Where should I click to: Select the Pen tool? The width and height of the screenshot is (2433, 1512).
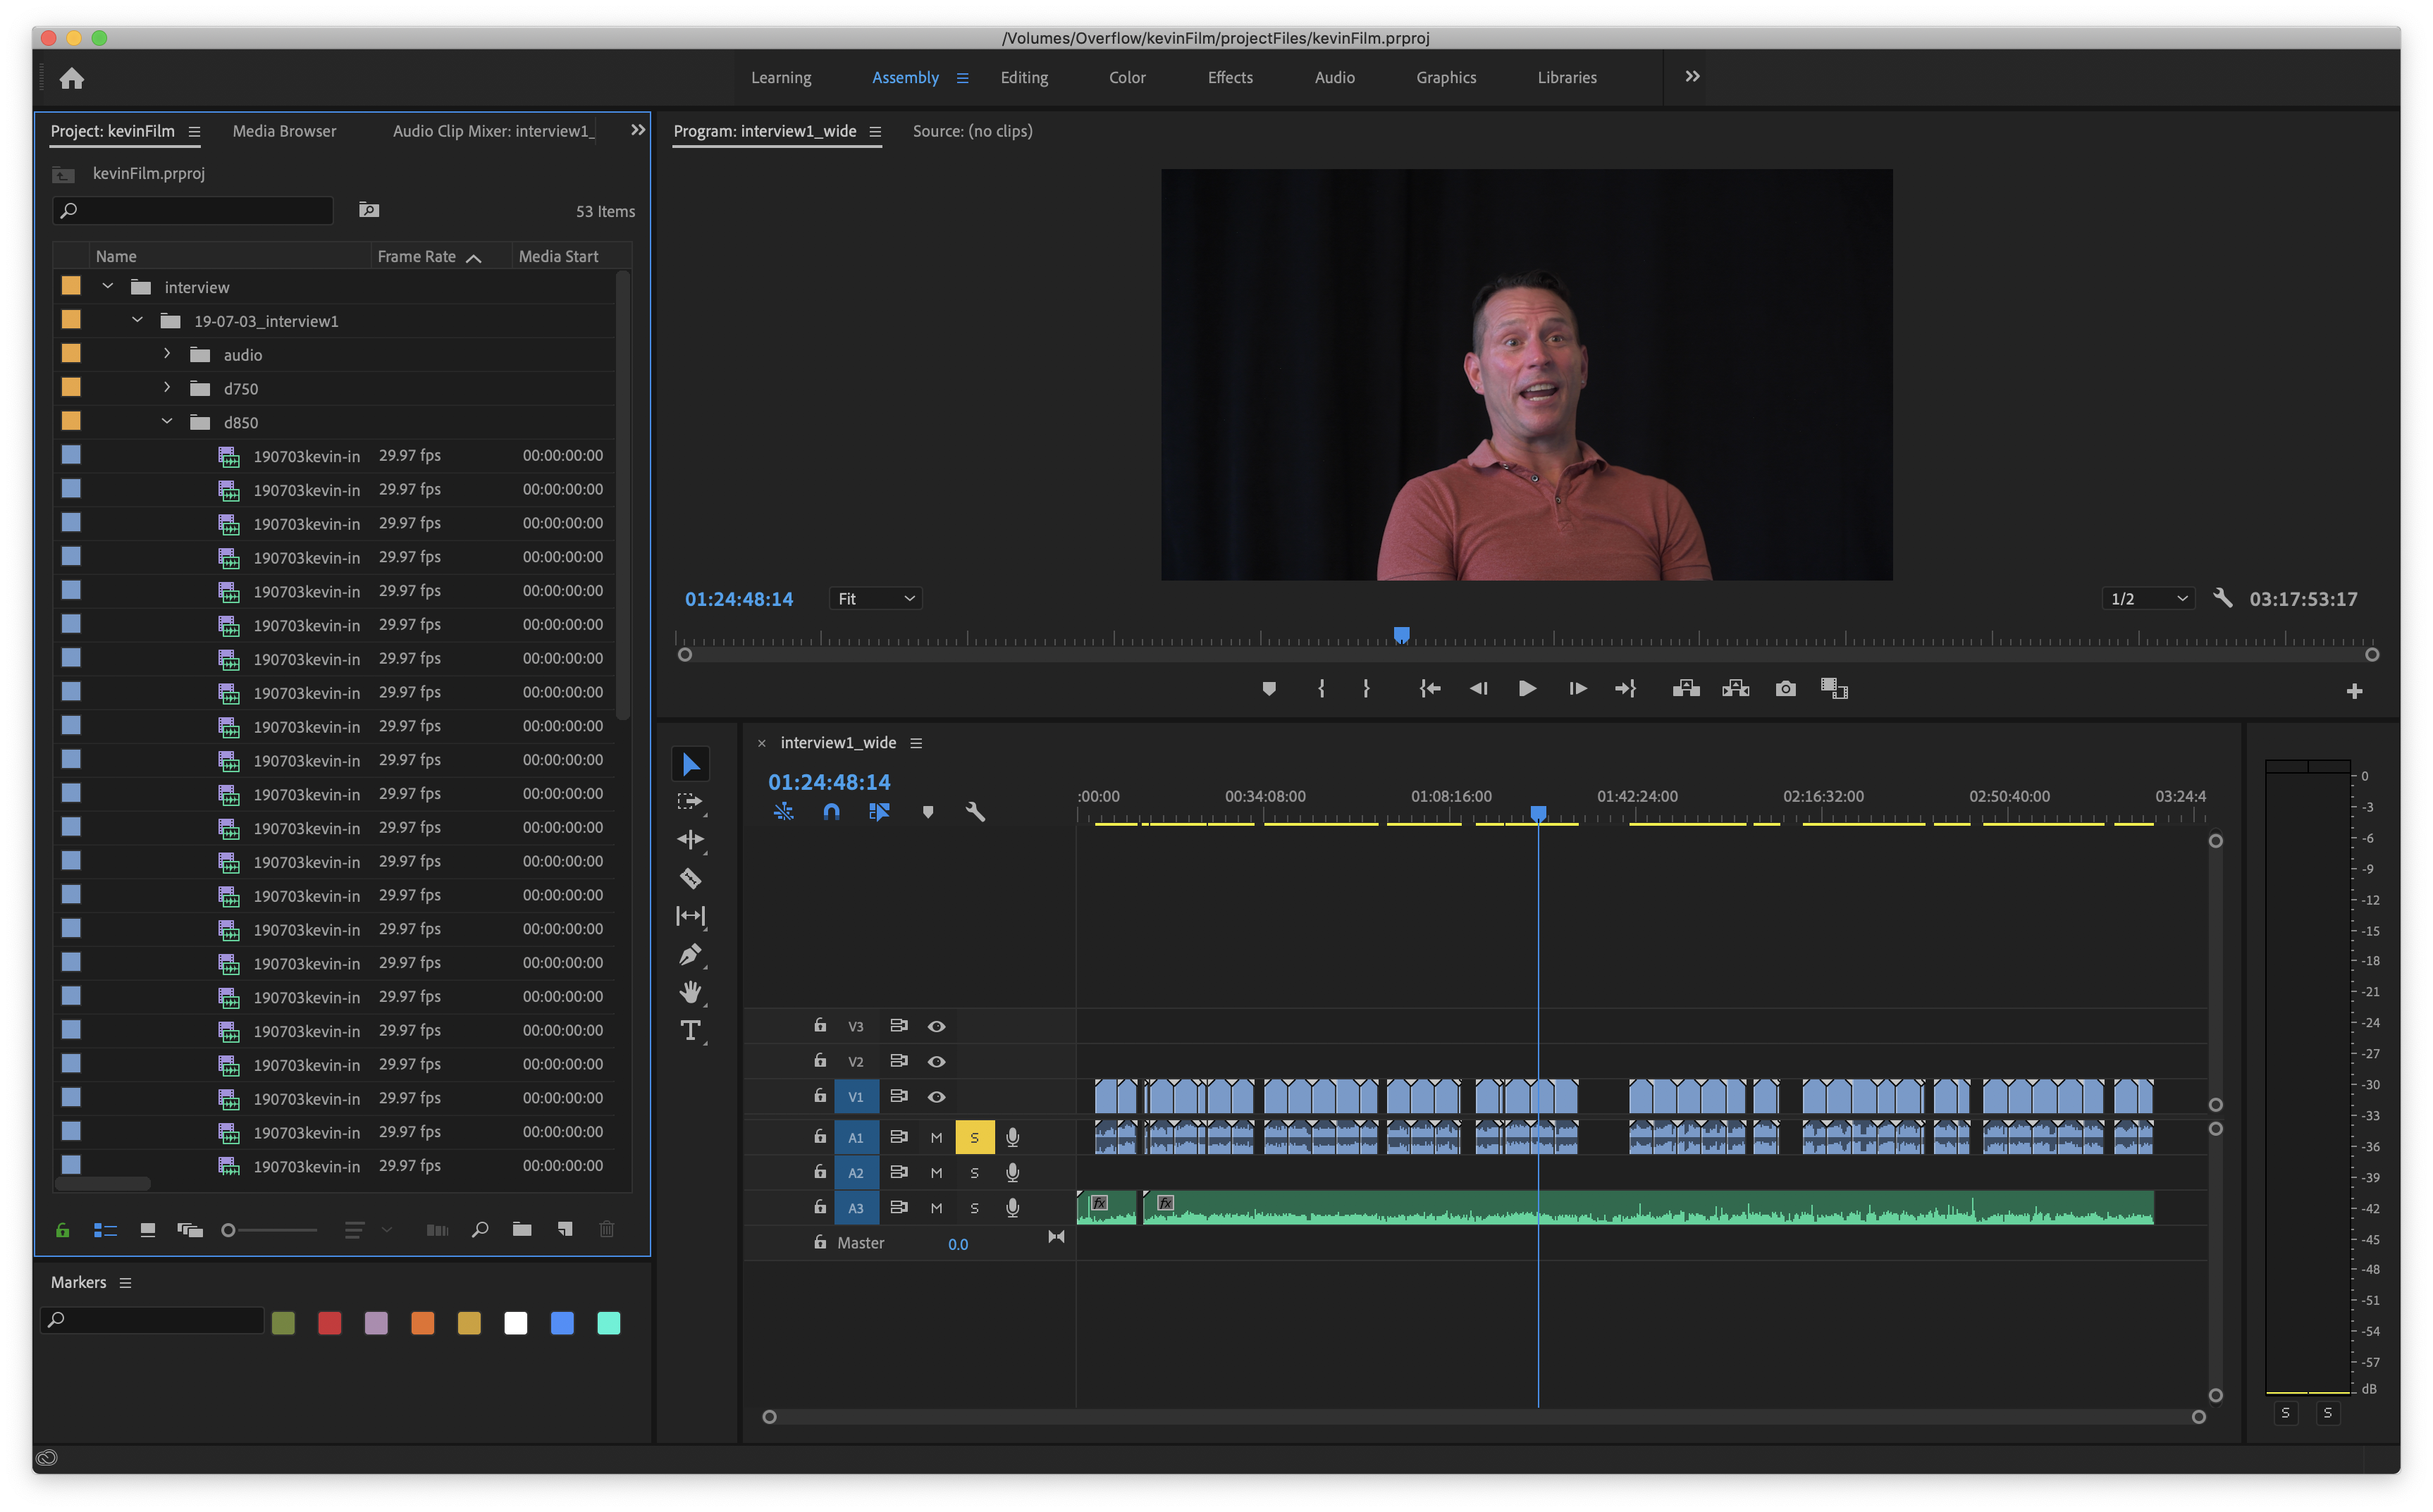pyautogui.click(x=690, y=954)
